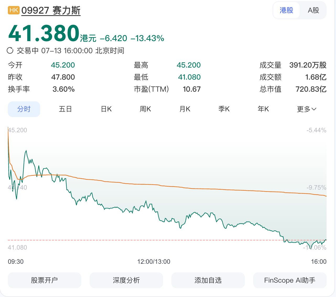Screen dimensions: 336x297
Task: Select the 季K chart tab
Action: pos(224,109)
